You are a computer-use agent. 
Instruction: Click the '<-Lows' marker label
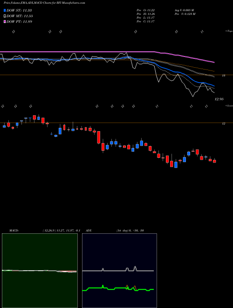[x=229, y=105]
